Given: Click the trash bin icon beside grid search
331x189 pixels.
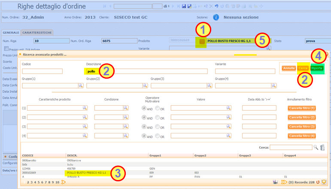Looking at the screenshot, I should (323, 147).
